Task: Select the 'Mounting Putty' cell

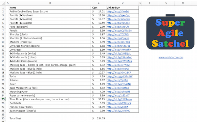Action: [x=50, y=92]
